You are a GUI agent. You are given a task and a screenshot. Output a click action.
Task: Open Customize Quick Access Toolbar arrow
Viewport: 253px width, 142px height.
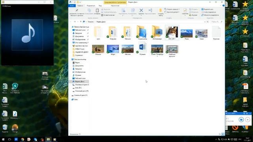[80, 2]
